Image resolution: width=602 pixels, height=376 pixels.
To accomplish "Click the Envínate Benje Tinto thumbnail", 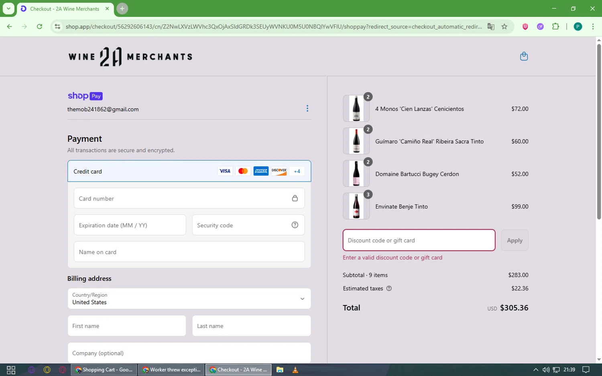I will [356, 206].
